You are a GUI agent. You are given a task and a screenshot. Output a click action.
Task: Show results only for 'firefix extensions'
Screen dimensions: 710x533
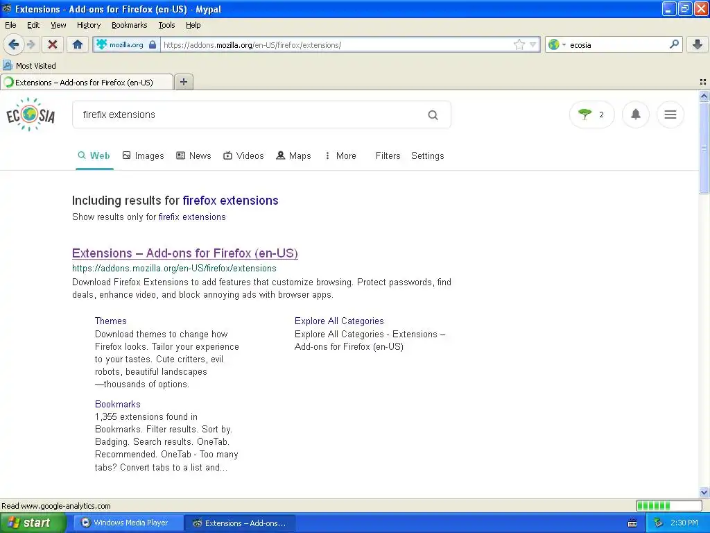pyautogui.click(x=192, y=217)
